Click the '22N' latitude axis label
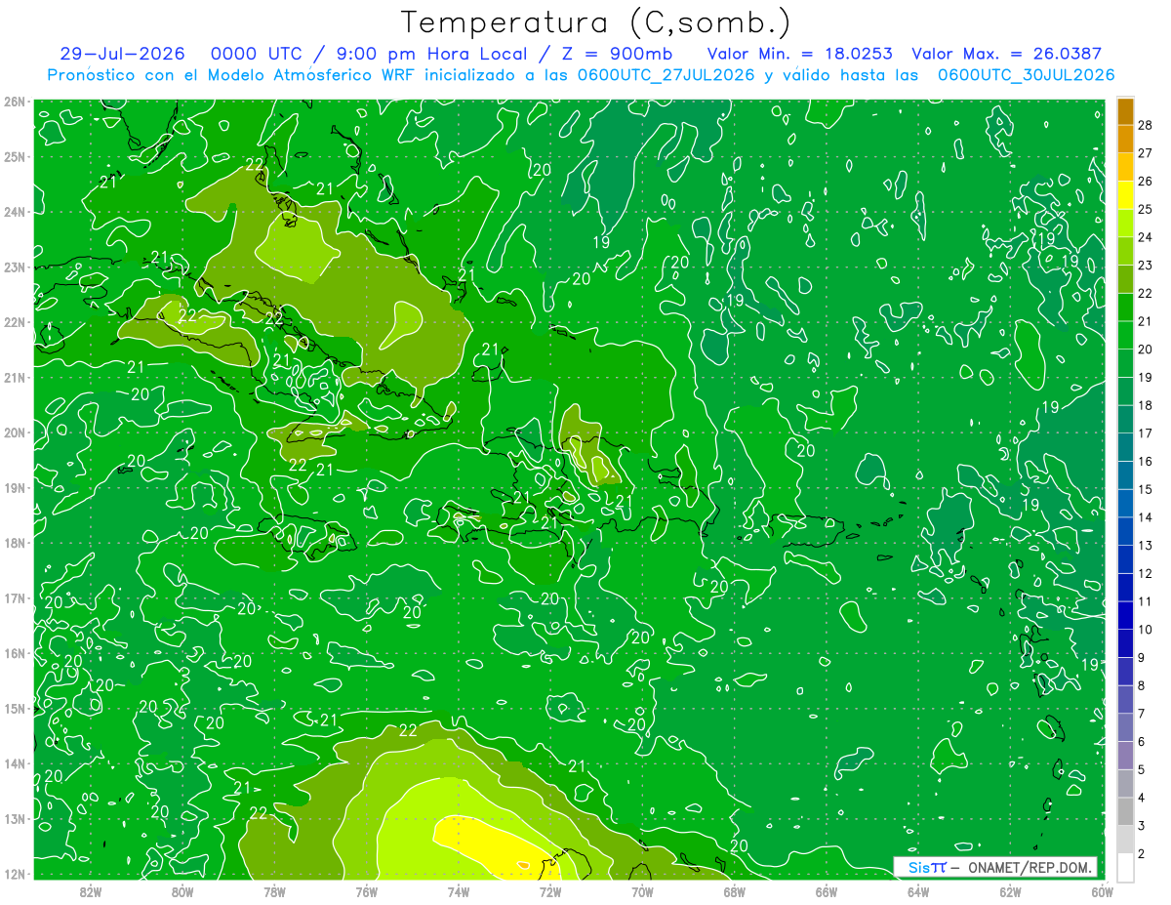 point(15,322)
